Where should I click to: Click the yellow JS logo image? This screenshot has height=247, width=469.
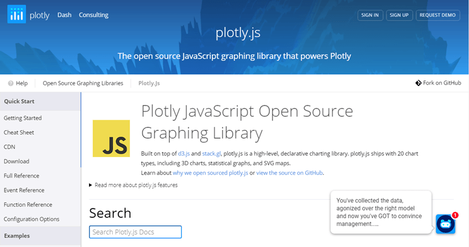pos(111,138)
